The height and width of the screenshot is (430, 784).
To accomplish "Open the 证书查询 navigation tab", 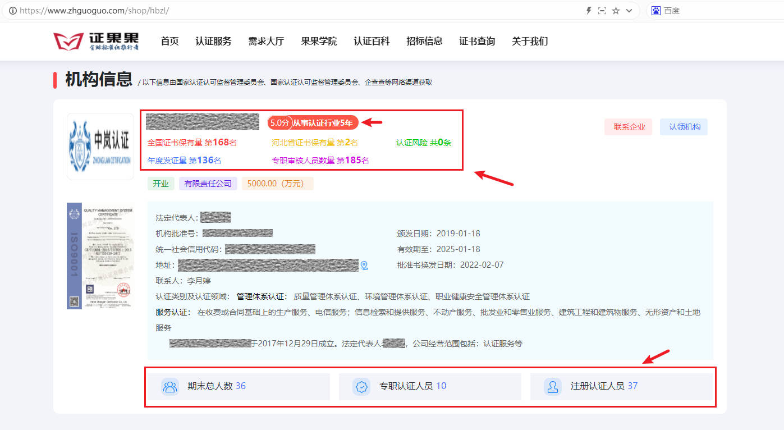I will coord(476,41).
